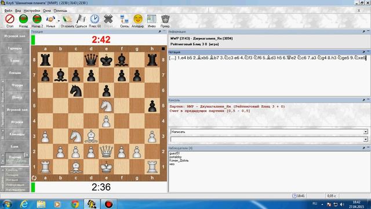Select observer Конан_Дойль in the list
Image resolution: width=371 pixels, height=209 pixels.
pyautogui.click(x=179, y=160)
